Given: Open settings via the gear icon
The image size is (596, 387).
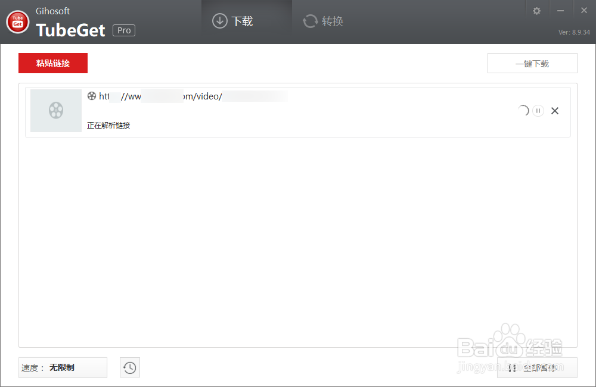Looking at the screenshot, I should click(536, 11).
